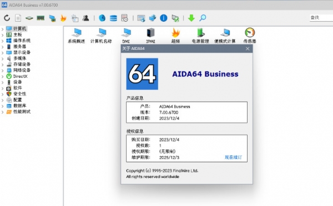The image size is (333, 206).
Task: Expand the 计算机 tree node arrow
Action: click(x=3, y=29)
